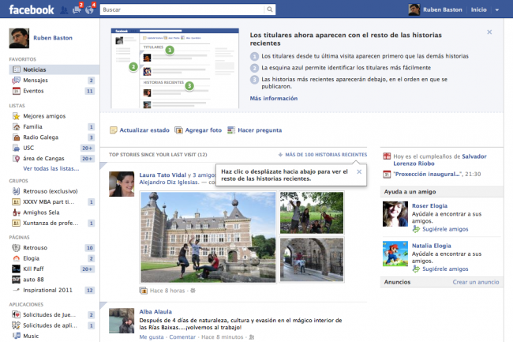Open the friend requests icon in top bar
This screenshot has height=342, width=513.
(x=64, y=10)
